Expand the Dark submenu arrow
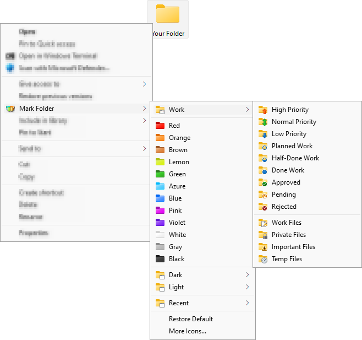Image resolution: width=362 pixels, height=340 pixels. click(247, 275)
